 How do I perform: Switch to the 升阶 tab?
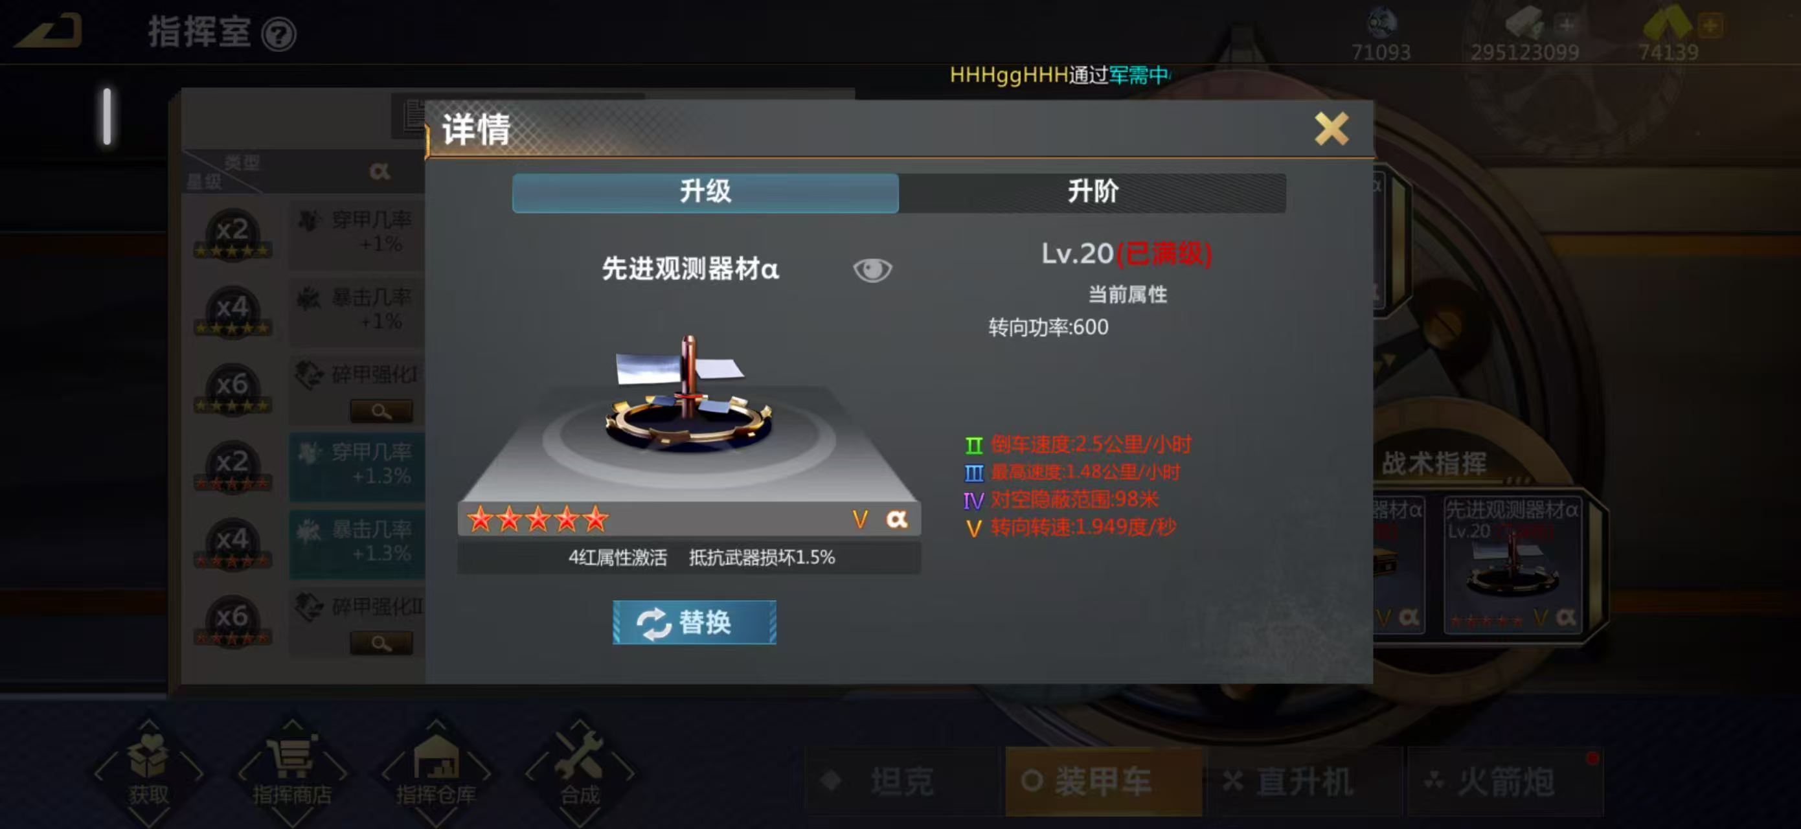(x=1092, y=192)
